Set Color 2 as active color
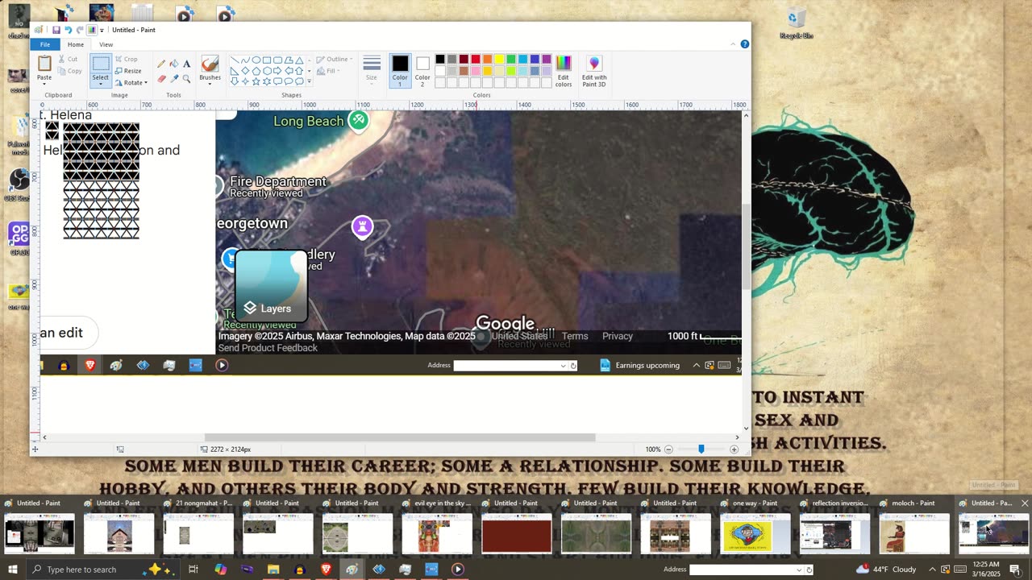 pos(422,71)
